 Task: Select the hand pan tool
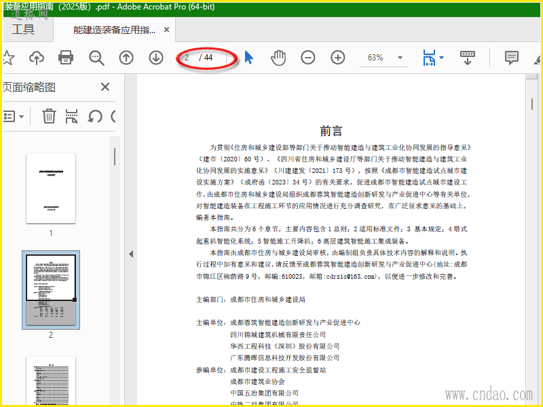pyautogui.click(x=278, y=58)
